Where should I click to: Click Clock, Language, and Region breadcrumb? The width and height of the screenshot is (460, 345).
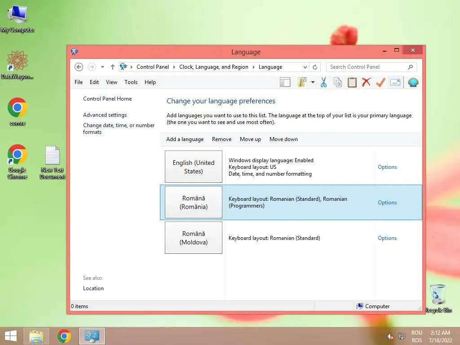213,67
